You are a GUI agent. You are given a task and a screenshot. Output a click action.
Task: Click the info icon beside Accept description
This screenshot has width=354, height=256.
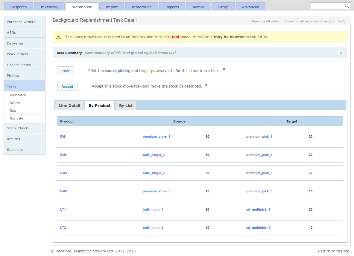click(x=206, y=85)
